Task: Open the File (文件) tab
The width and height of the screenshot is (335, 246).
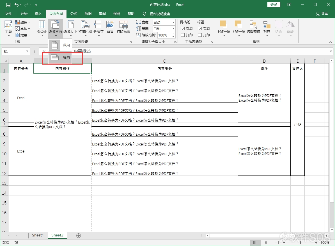Action: [x=8, y=14]
